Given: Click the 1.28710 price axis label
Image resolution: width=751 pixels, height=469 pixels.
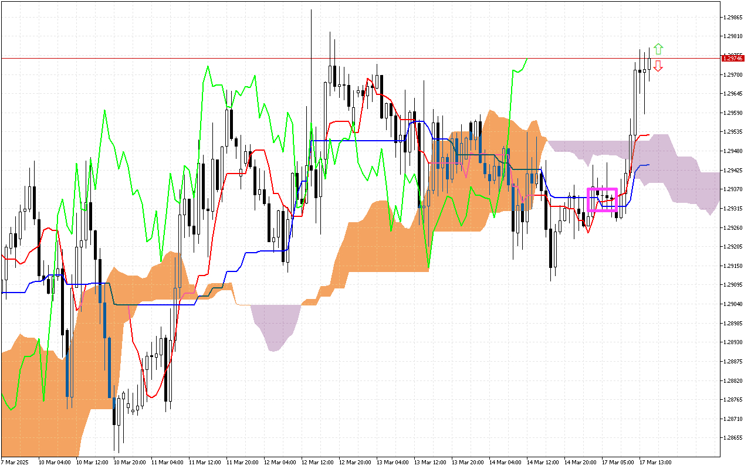Looking at the screenshot, I should [x=733, y=419].
